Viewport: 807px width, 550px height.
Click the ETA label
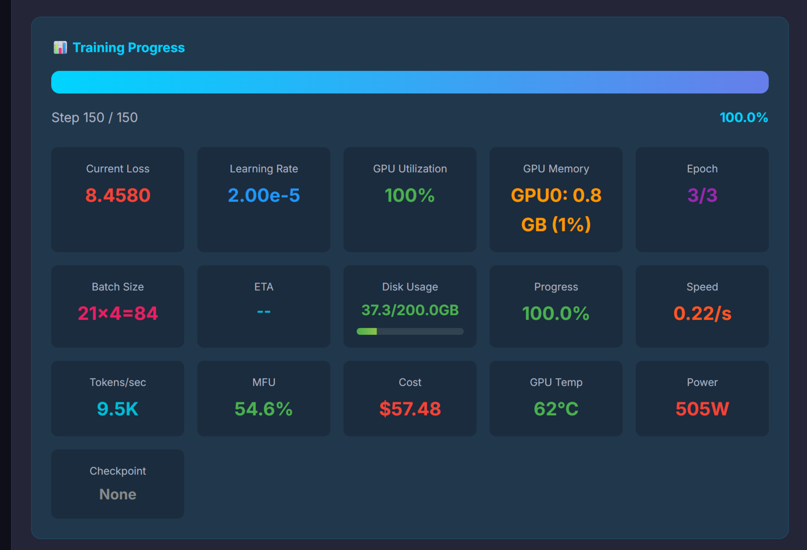point(264,287)
